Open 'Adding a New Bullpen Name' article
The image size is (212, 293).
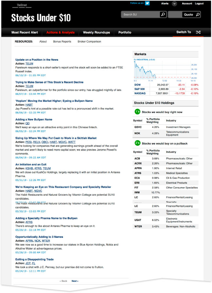(x=34, y=120)
